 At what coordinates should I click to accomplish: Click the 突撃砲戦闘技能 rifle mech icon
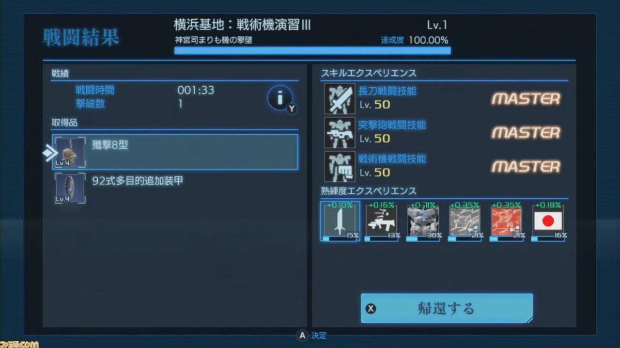(340, 132)
